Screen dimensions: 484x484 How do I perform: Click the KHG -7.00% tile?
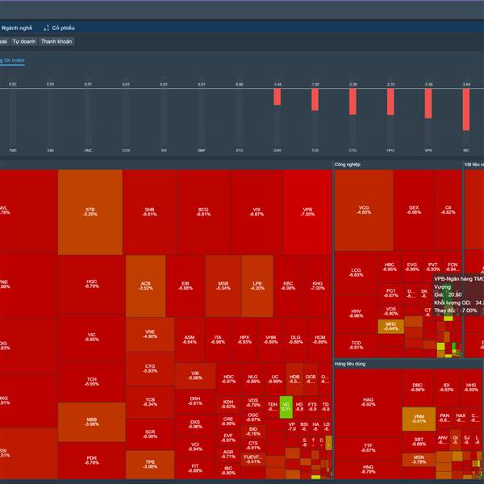point(317,286)
